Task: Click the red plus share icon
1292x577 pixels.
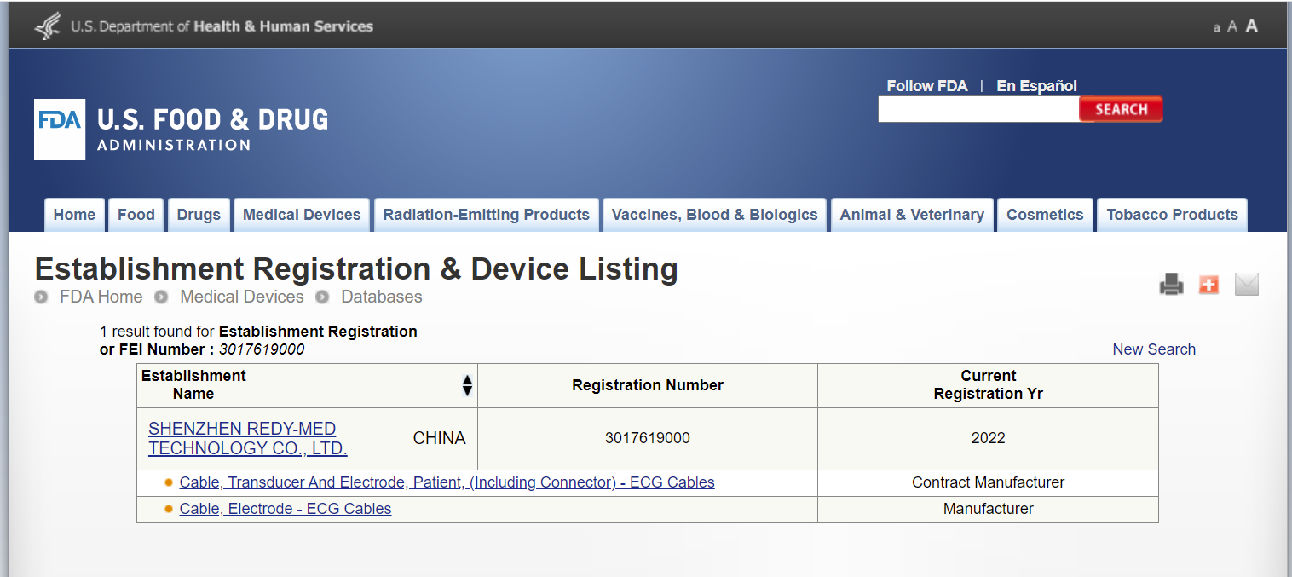Action: tap(1208, 285)
